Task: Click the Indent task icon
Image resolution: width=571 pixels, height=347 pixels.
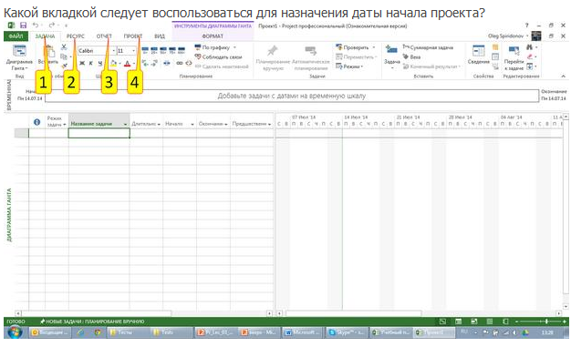Action: (x=154, y=63)
